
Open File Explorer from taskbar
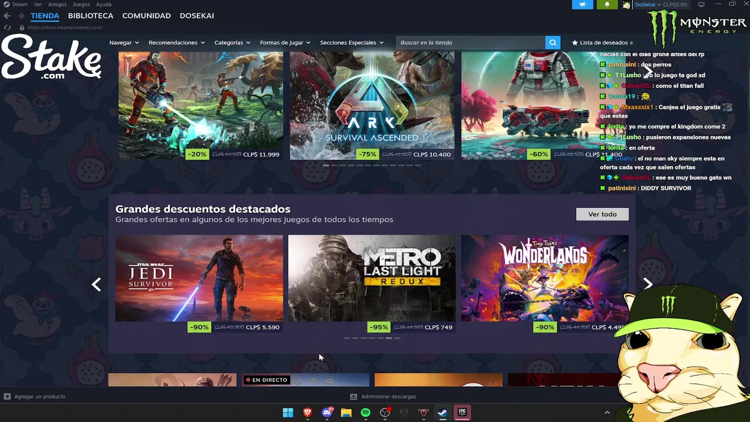tap(346, 413)
